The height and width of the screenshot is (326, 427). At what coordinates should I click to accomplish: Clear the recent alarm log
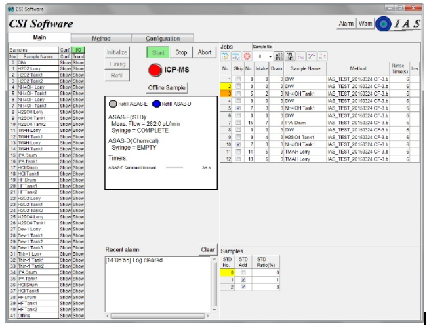[209, 250]
